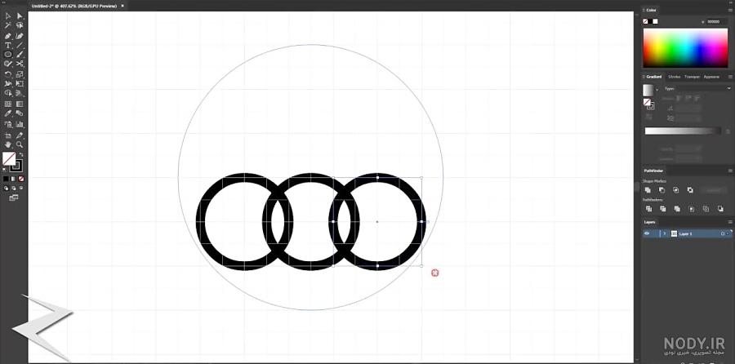This screenshot has height=364, width=735.
Task: Select the Mesh tool
Action: coord(8,104)
